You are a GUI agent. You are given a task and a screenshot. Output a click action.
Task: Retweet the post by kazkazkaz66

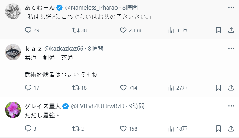pyautogui.click(x=76, y=88)
